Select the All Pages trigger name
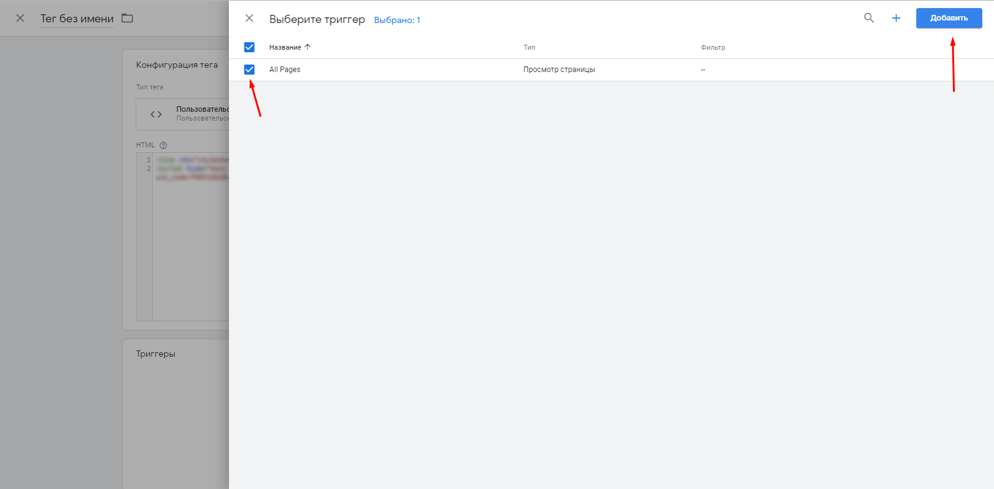 285,70
